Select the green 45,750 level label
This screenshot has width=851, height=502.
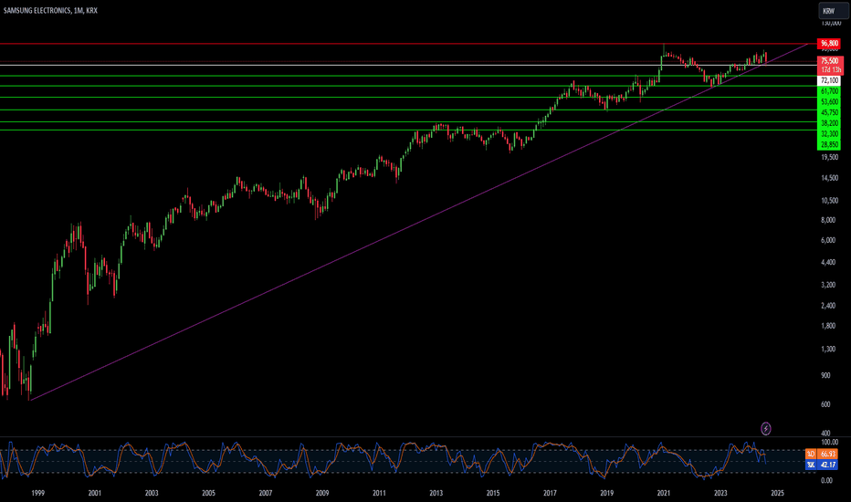pos(829,112)
